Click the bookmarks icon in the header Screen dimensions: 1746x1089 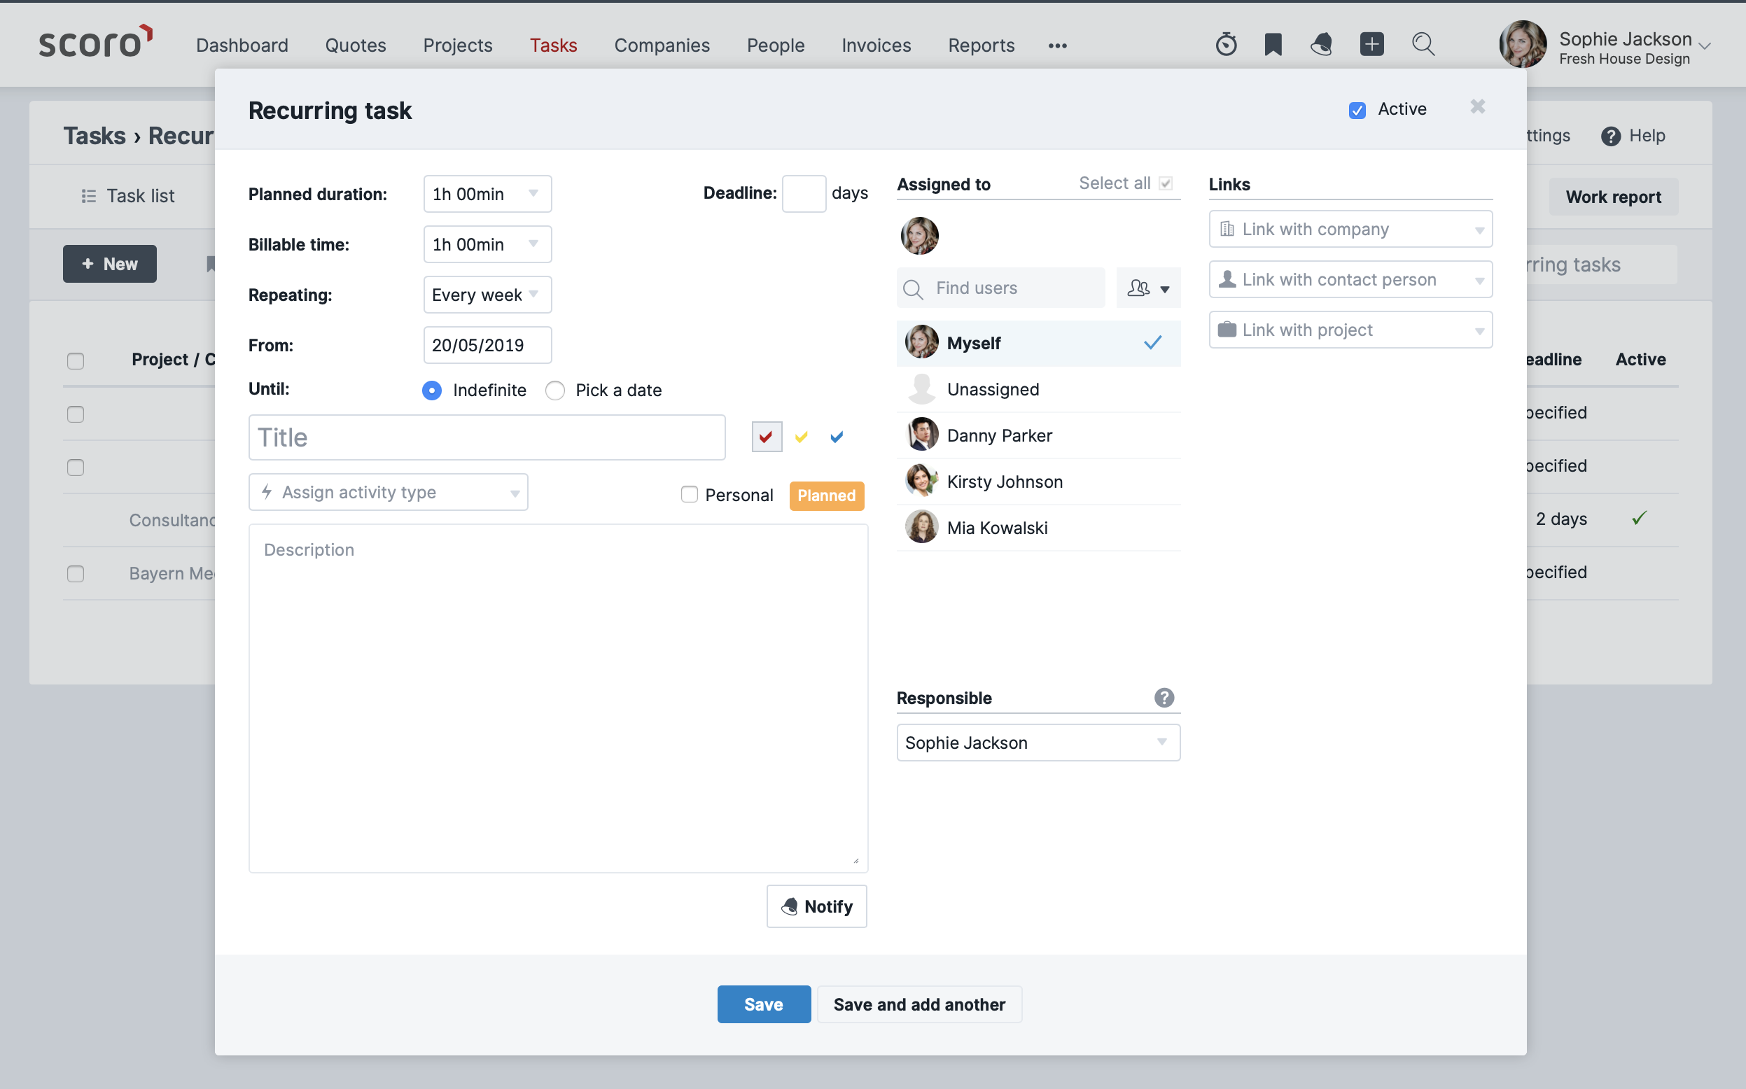[x=1273, y=44]
